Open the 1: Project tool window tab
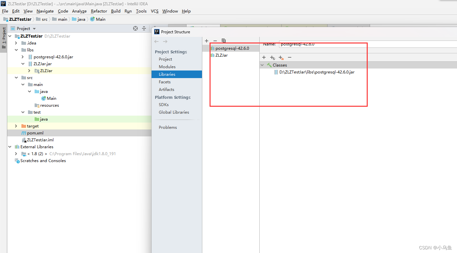The height and width of the screenshot is (253, 457). [4, 38]
